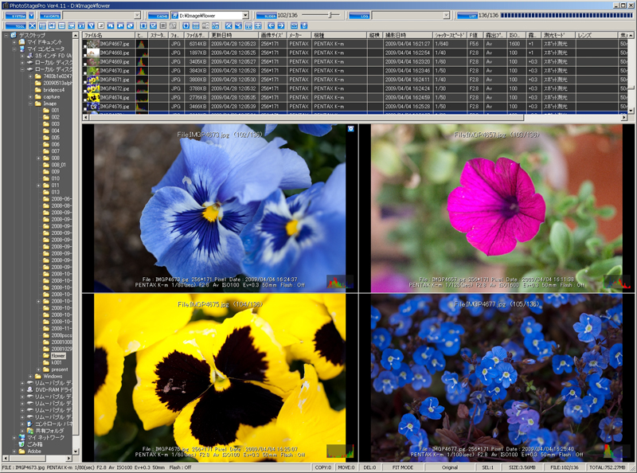Toggle Original display mode in the status bar
The height and width of the screenshot is (473, 637).
pos(450,466)
